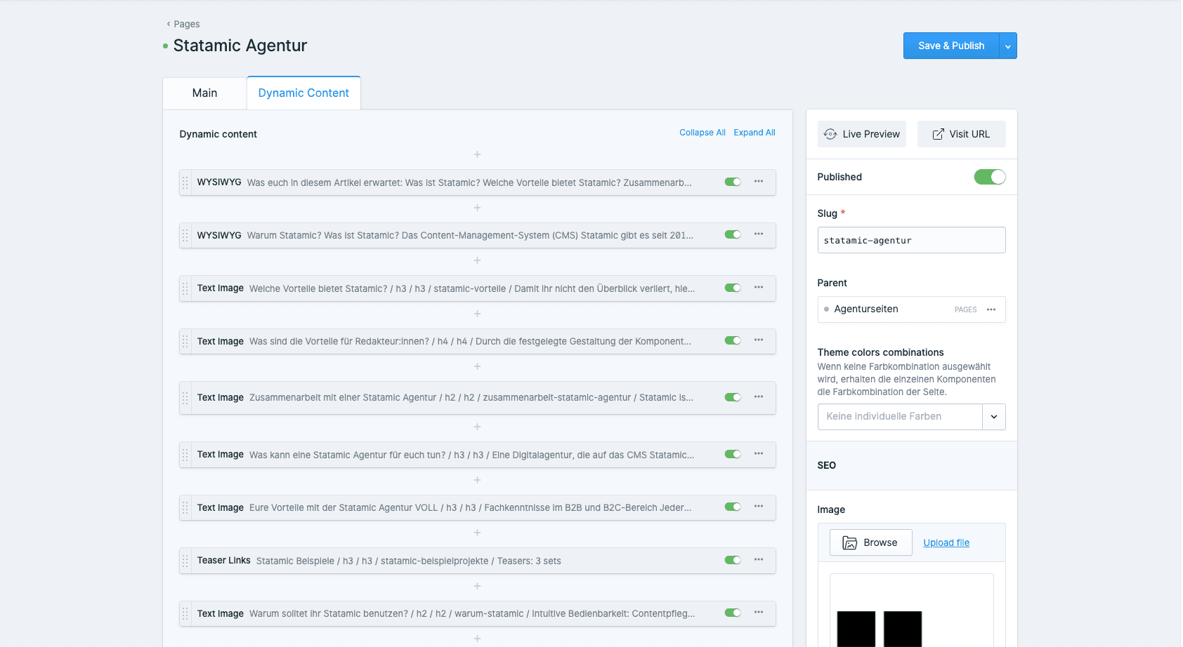The height and width of the screenshot is (647, 1183).
Task: Open the Agenturseiten parent entry
Action: [x=865, y=309]
